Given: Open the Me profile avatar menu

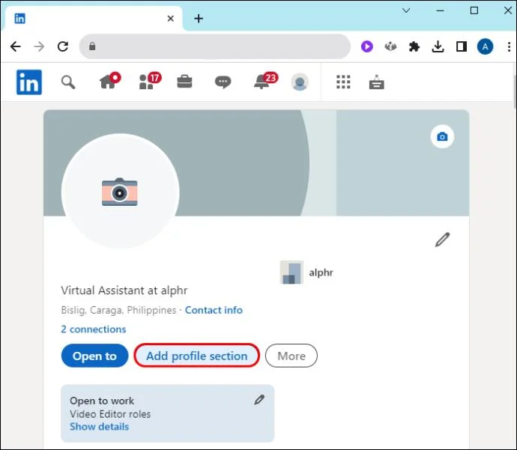Looking at the screenshot, I should pos(300,82).
